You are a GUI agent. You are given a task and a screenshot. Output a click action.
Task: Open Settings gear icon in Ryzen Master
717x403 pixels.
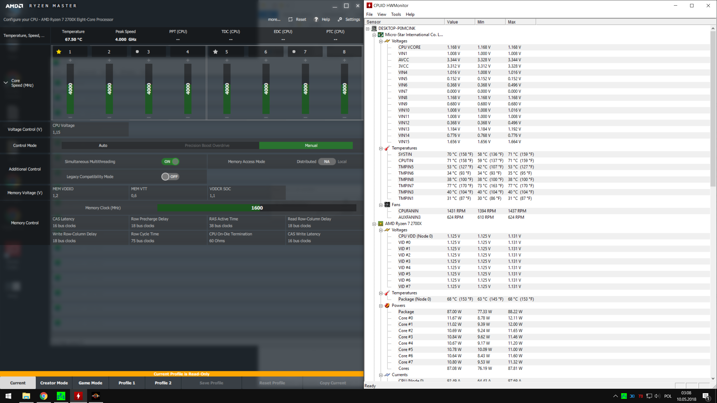(x=340, y=19)
